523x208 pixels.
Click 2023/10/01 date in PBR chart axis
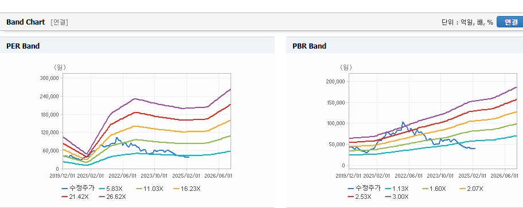point(440,175)
